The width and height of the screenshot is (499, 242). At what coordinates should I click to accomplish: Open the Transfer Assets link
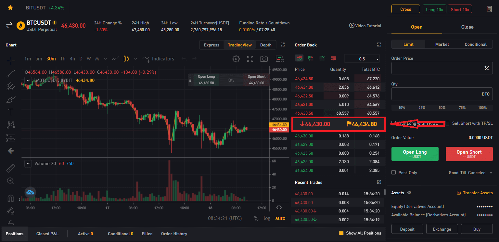pos(475,193)
